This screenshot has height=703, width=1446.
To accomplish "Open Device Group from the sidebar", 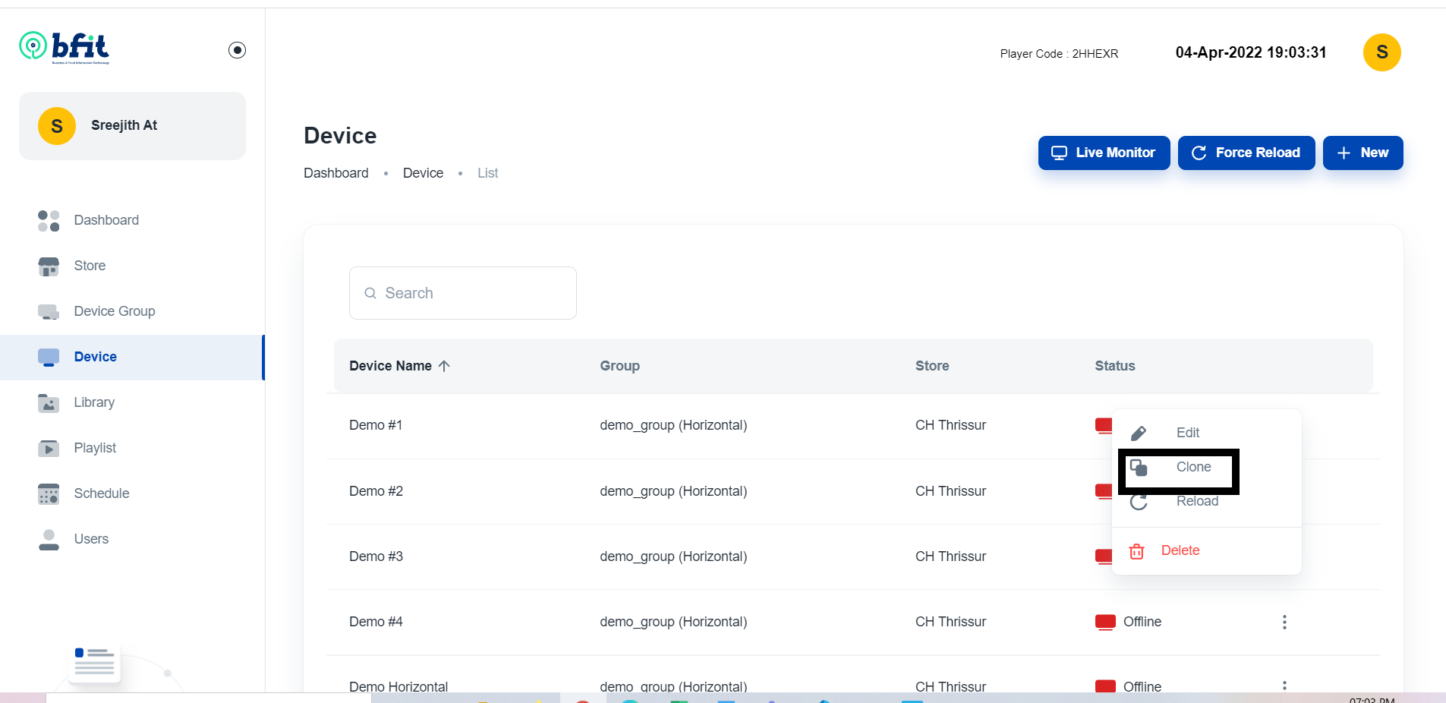I will click(x=132, y=311).
